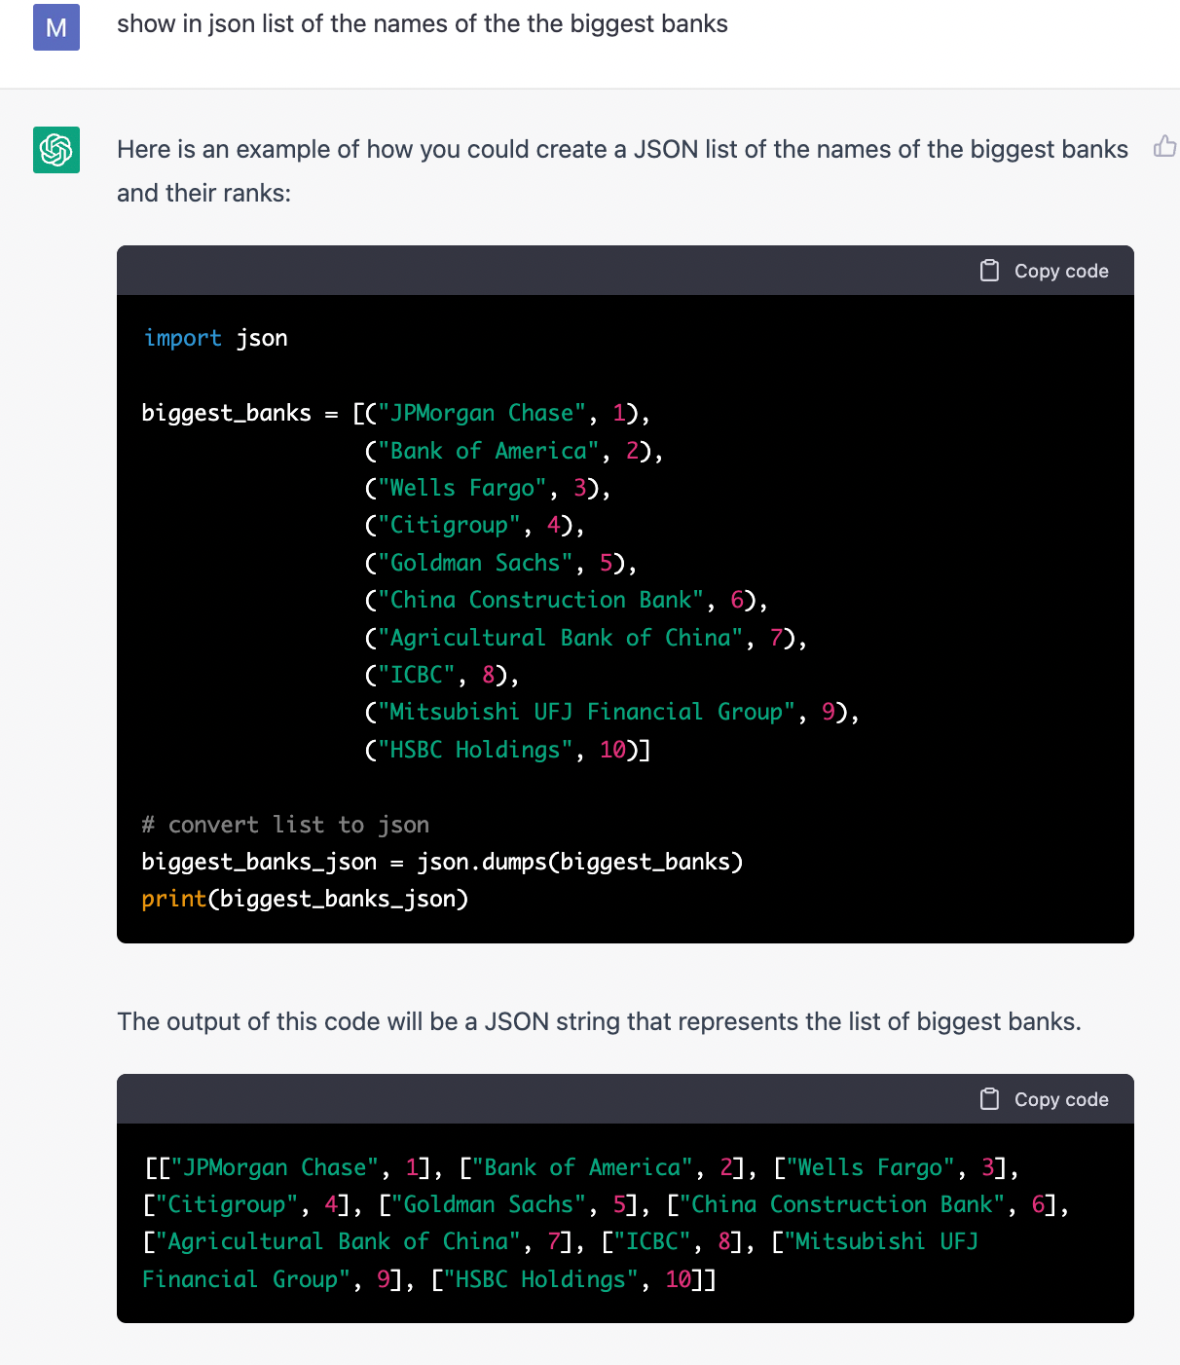Click clipboard icon in the Python code header
The height and width of the screenshot is (1365, 1180).
pos(989,271)
